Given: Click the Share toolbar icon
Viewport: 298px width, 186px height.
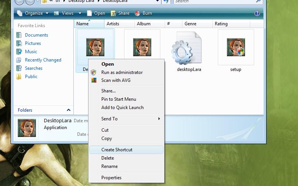Looking at the screenshot, I should pyautogui.click(x=113, y=13).
